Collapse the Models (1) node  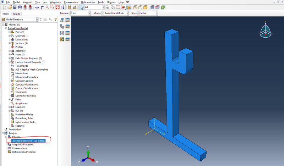tap(3, 24)
